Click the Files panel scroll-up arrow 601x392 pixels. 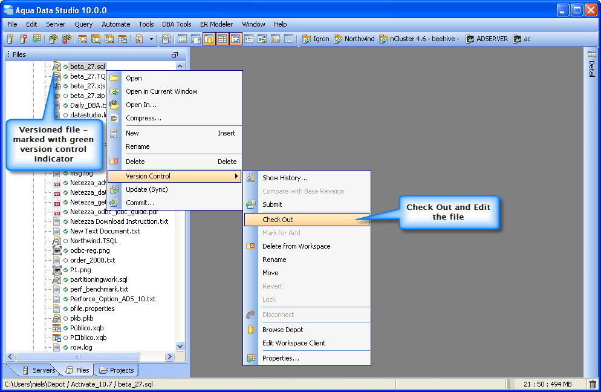(x=180, y=66)
